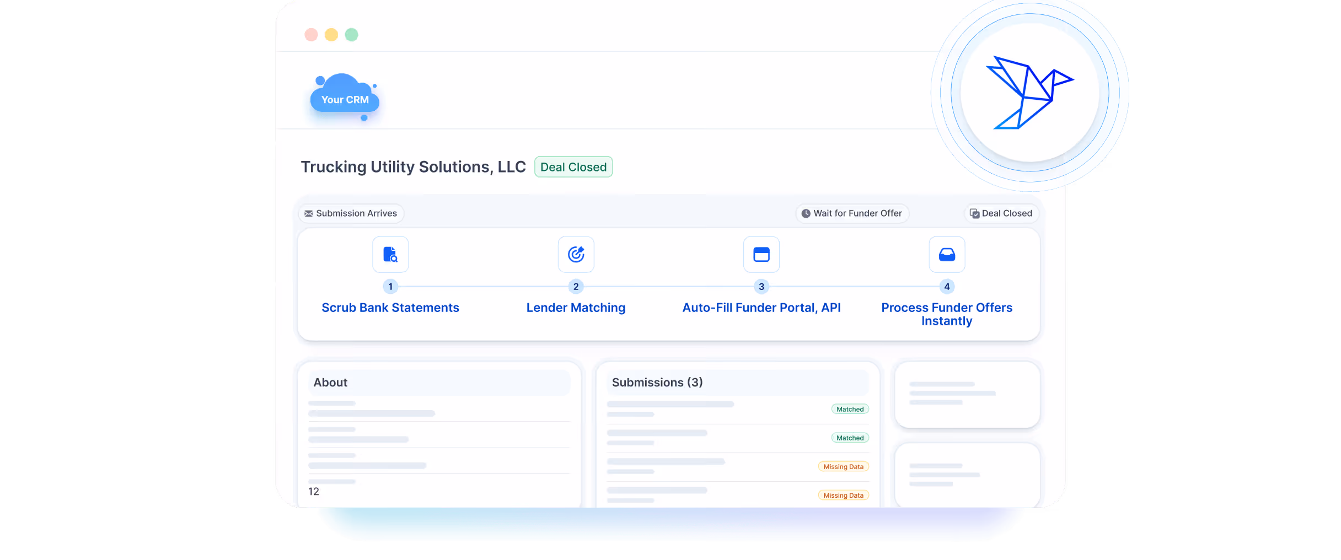Viewport: 1341px width, 560px height.
Task: Click the About panel header
Action: pyautogui.click(x=330, y=382)
